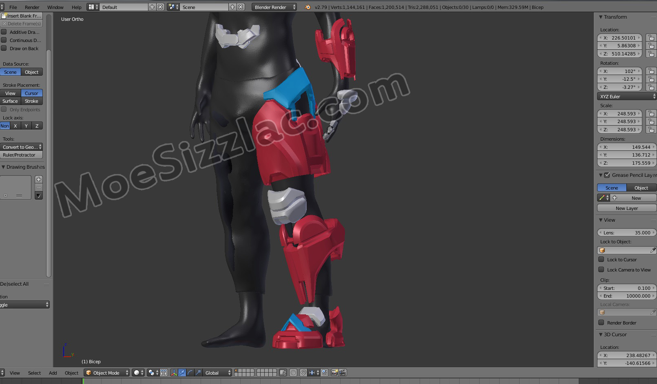657x384 pixels.
Task: Click New grease pencil data button
Action: click(x=633, y=198)
